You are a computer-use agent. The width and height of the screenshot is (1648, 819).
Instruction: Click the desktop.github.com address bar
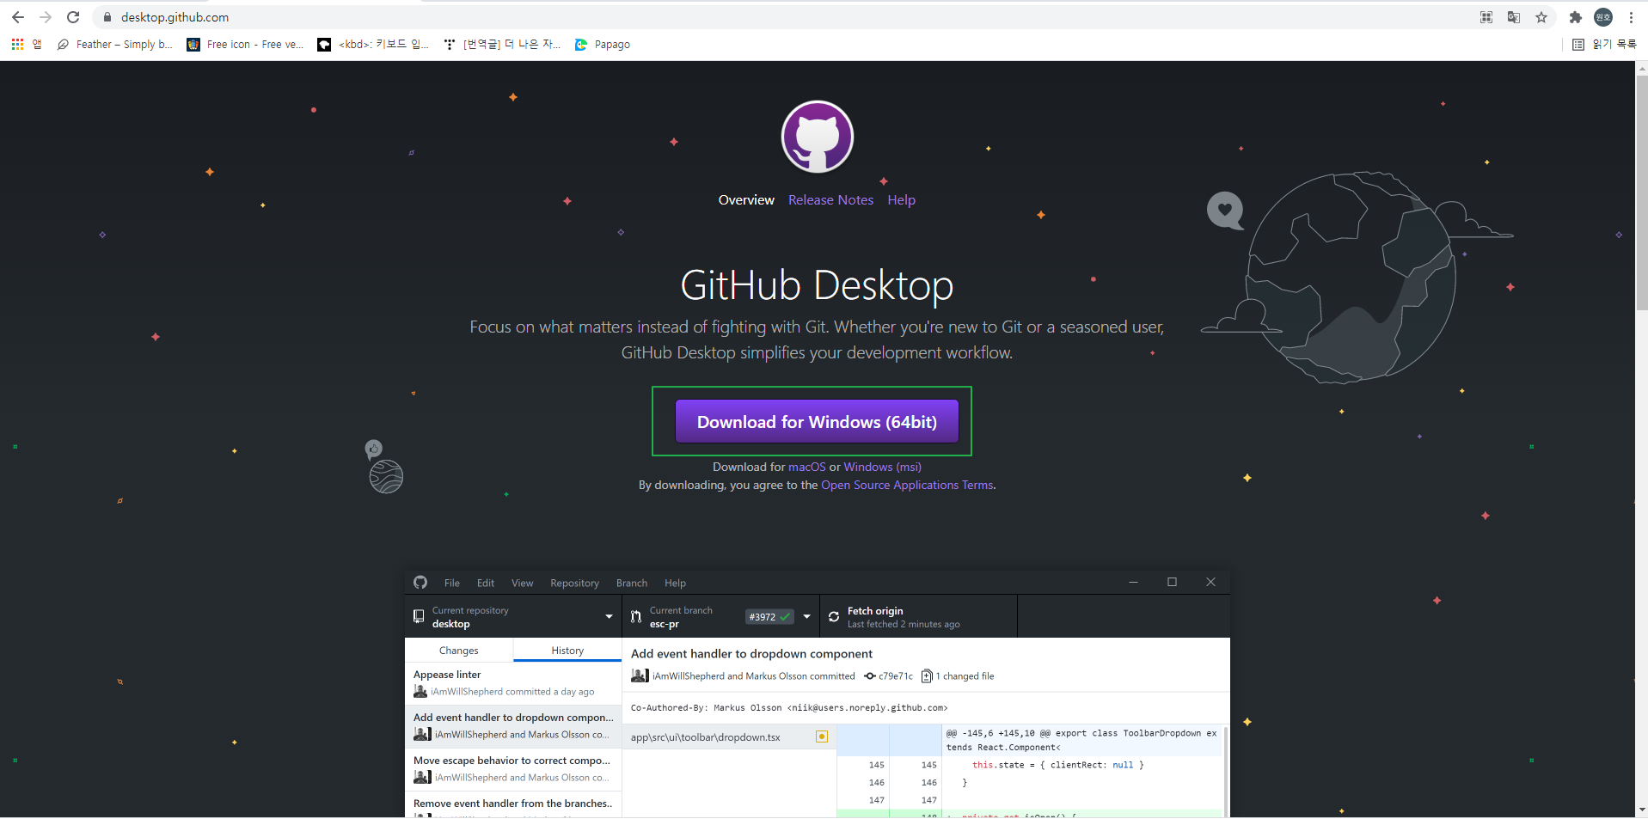coord(175,17)
